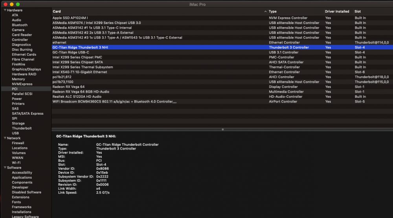Collapse the Software section disclosure triangle

coord(5,167)
